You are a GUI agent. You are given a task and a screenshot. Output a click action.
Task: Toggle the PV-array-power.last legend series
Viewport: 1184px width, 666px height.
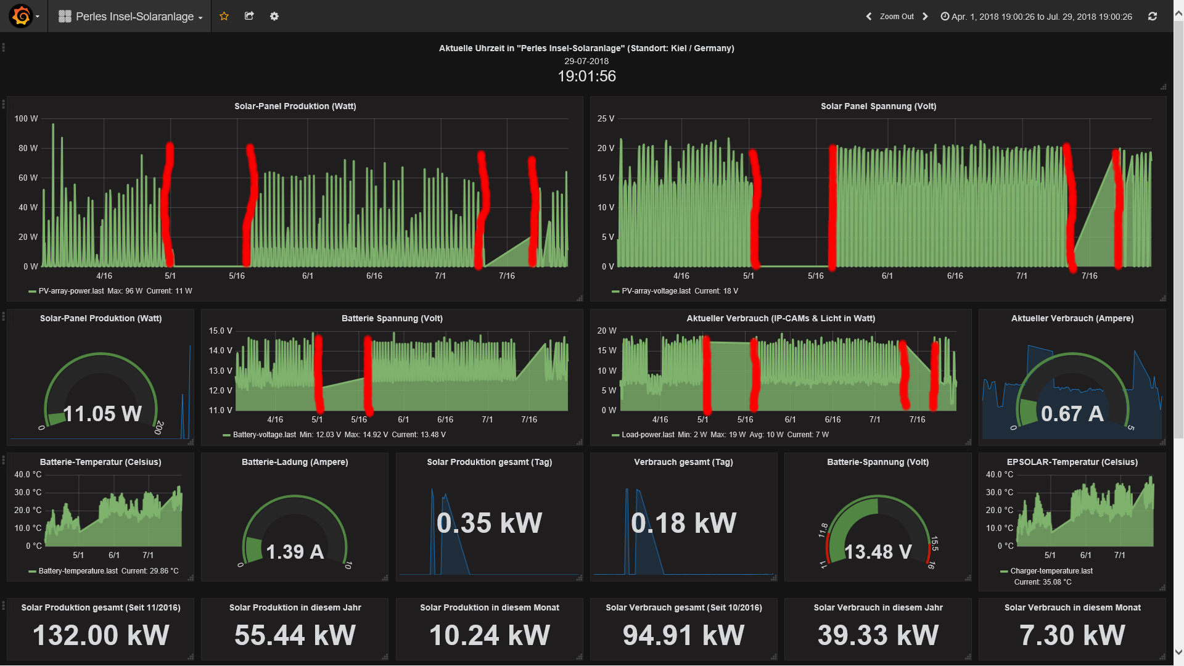(x=71, y=291)
